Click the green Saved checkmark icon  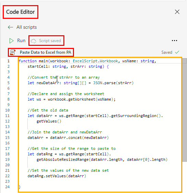pyautogui.click(x=177, y=52)
